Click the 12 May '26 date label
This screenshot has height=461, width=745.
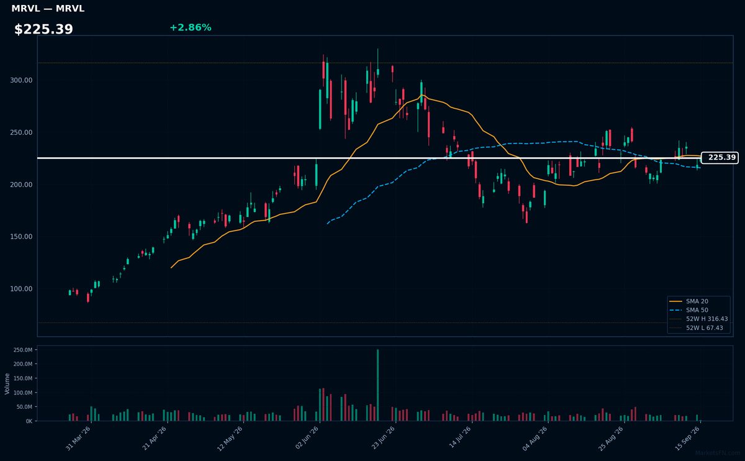(x=230, y=437)
